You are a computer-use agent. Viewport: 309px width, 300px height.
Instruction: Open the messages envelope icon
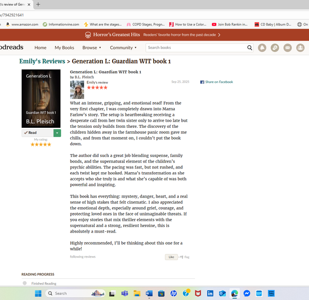[x=287, y=48]
